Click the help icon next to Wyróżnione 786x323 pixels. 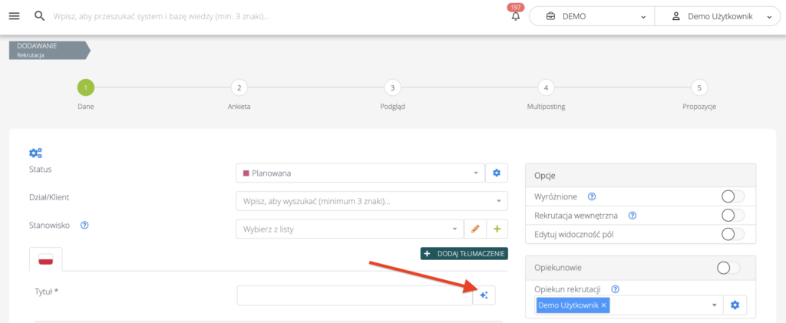coord(592,196)
